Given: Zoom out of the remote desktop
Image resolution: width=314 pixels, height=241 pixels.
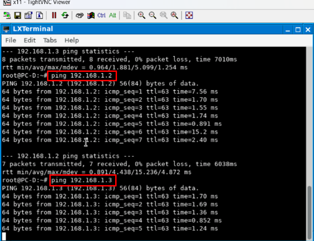Looking at the screenshot, I should pos(152,16).
